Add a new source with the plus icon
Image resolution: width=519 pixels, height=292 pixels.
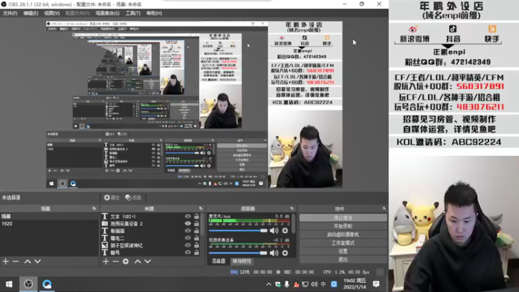pos(106,262)
